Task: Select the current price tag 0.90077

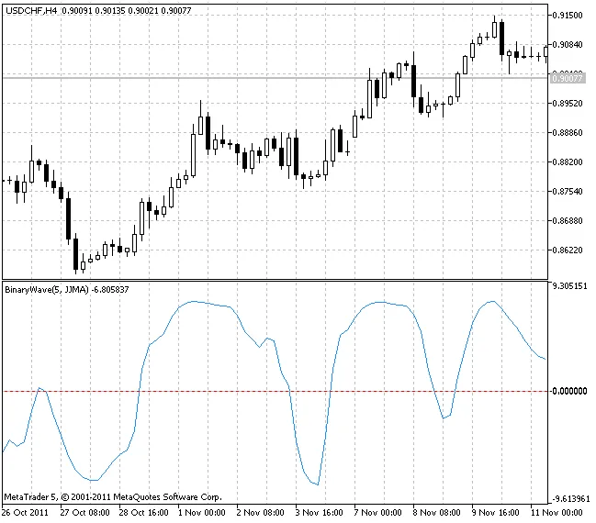Action: tap(568, 79)
